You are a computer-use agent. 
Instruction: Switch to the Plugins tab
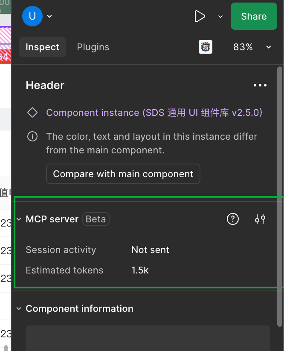[x=93, y=47]
